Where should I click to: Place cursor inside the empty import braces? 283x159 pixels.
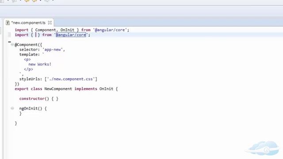(x=36, y=35)
